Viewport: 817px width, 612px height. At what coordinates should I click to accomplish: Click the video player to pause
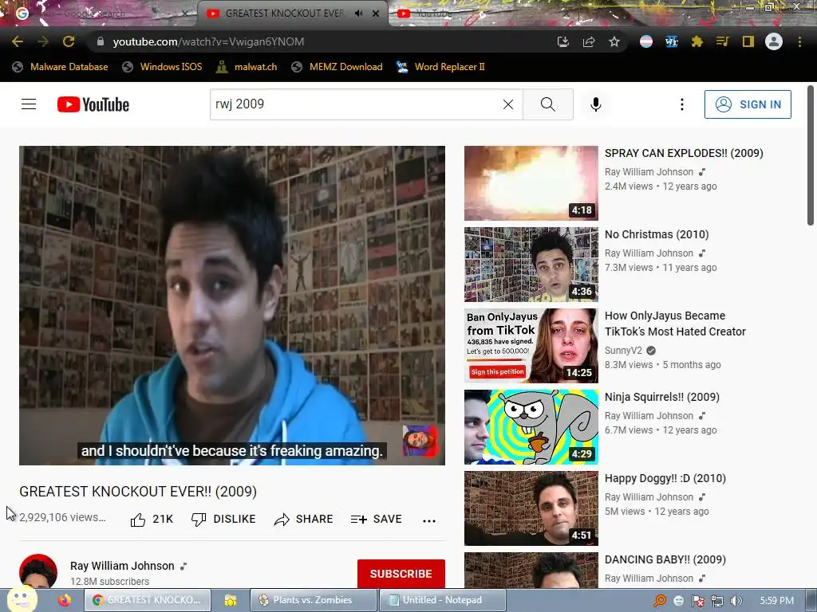[232, 305]
